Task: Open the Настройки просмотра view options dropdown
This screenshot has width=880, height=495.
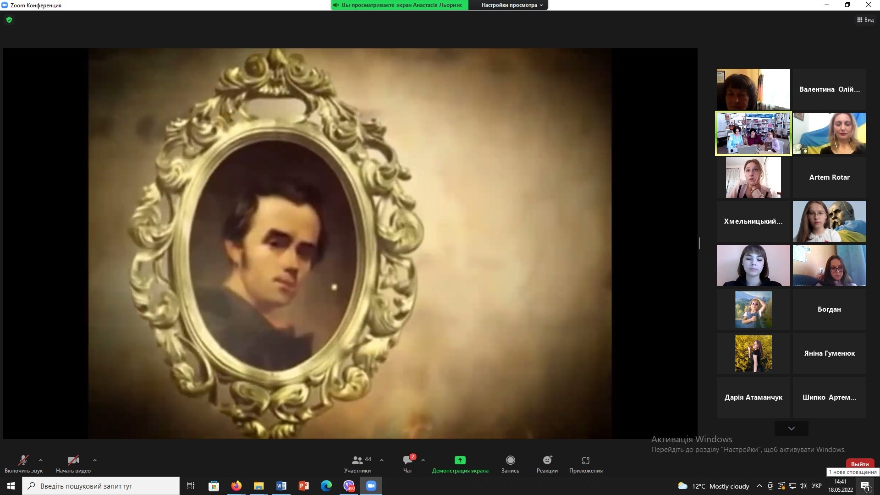Action: click(x=511, y=5)
